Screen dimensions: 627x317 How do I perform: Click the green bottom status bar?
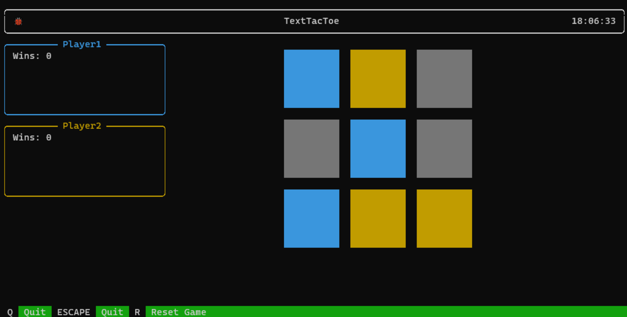(348, 312)
